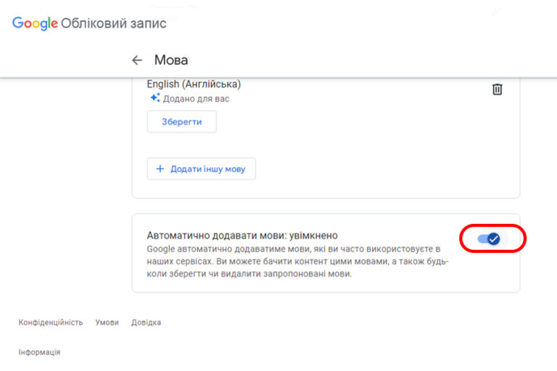
Task: Open the Google logo in the header
Action: tap(35, 23)
